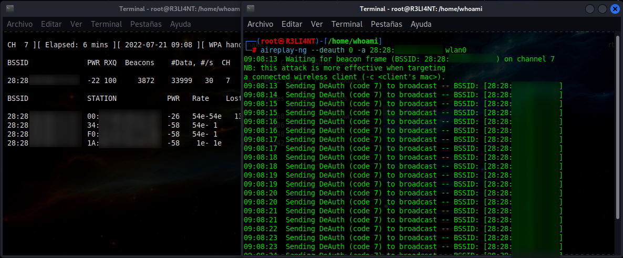Click the data value '33999'
The width and height of the screenshot is (623, 258).
pyautogui.click(x=182, y=81)
